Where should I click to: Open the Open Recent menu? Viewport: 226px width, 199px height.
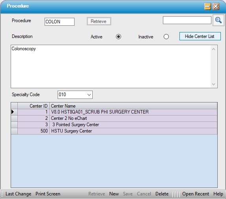(x=196, y=194)
